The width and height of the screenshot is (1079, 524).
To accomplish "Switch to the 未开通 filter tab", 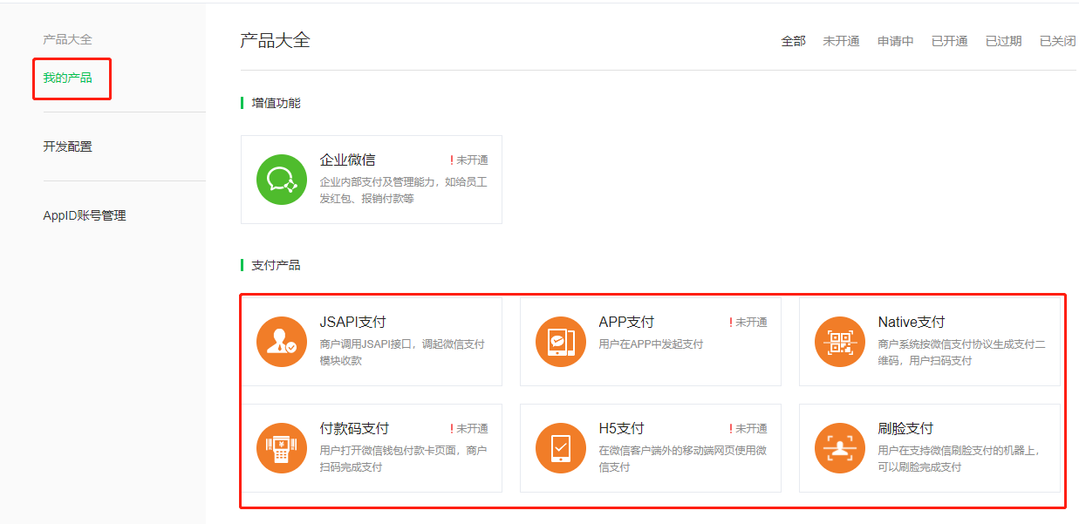I will (x=841, y=41).
